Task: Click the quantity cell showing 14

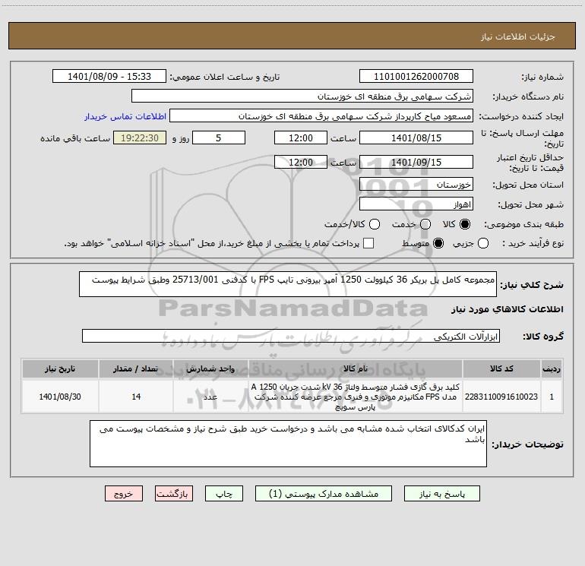Action: pos(136,397)
